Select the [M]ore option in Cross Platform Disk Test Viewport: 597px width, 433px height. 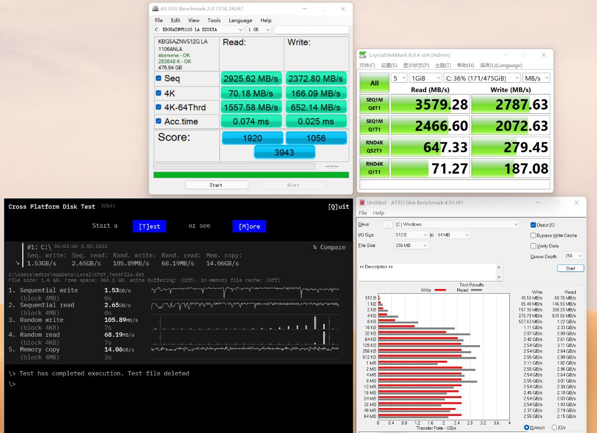249,226
